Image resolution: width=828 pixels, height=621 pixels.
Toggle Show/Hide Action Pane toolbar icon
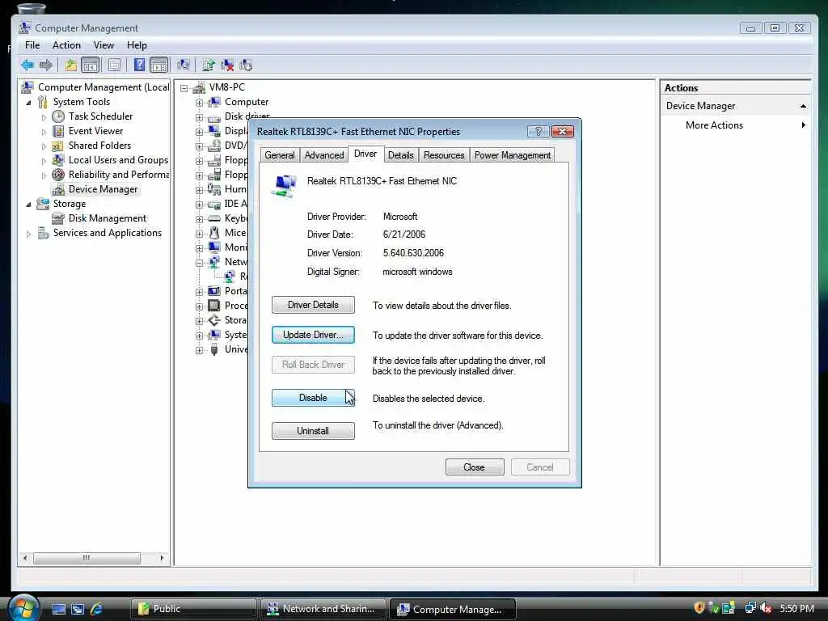159,65
